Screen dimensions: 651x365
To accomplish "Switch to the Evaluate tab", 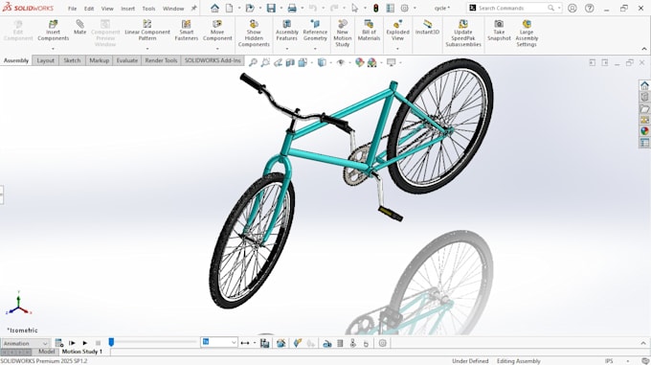I will click(x=126, y=60).
